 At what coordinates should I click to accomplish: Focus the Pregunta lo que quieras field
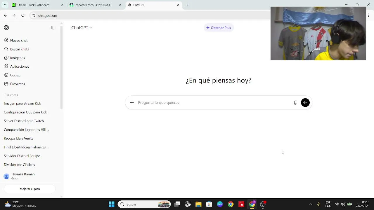213,103
